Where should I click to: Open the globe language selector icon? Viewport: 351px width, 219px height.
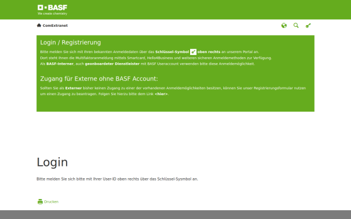click(x=284, y=26)
